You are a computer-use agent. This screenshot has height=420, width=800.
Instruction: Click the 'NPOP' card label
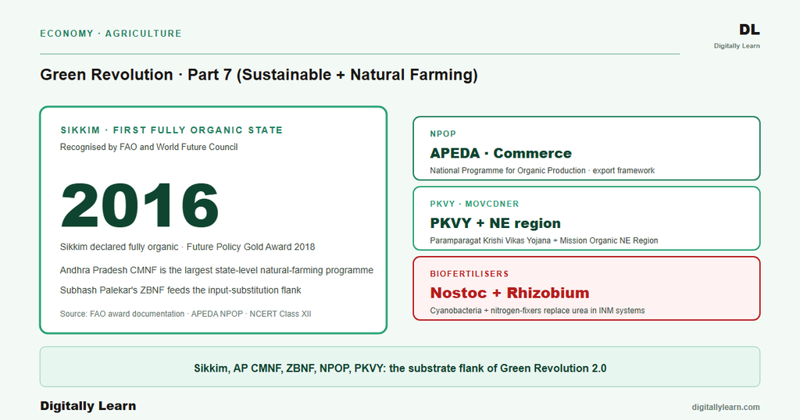point(443,134)
